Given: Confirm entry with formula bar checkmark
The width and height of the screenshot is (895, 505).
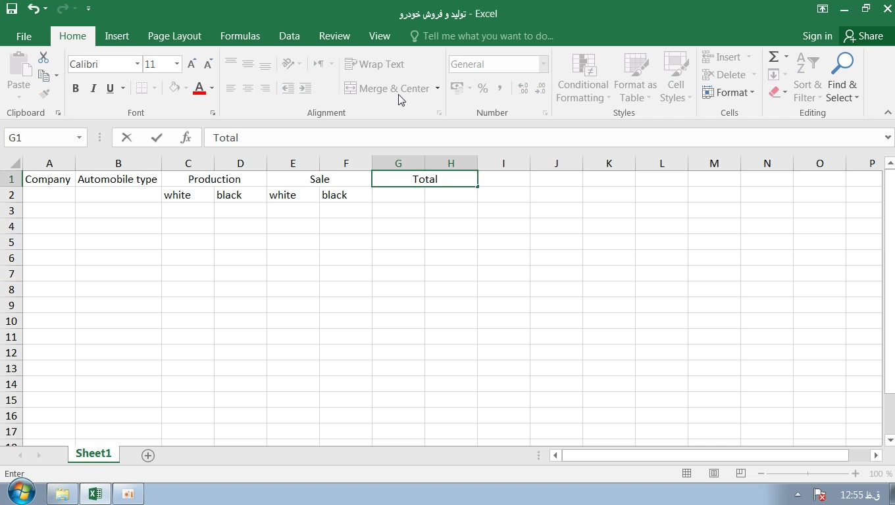Looking at the screenshot, I should 157,137.
